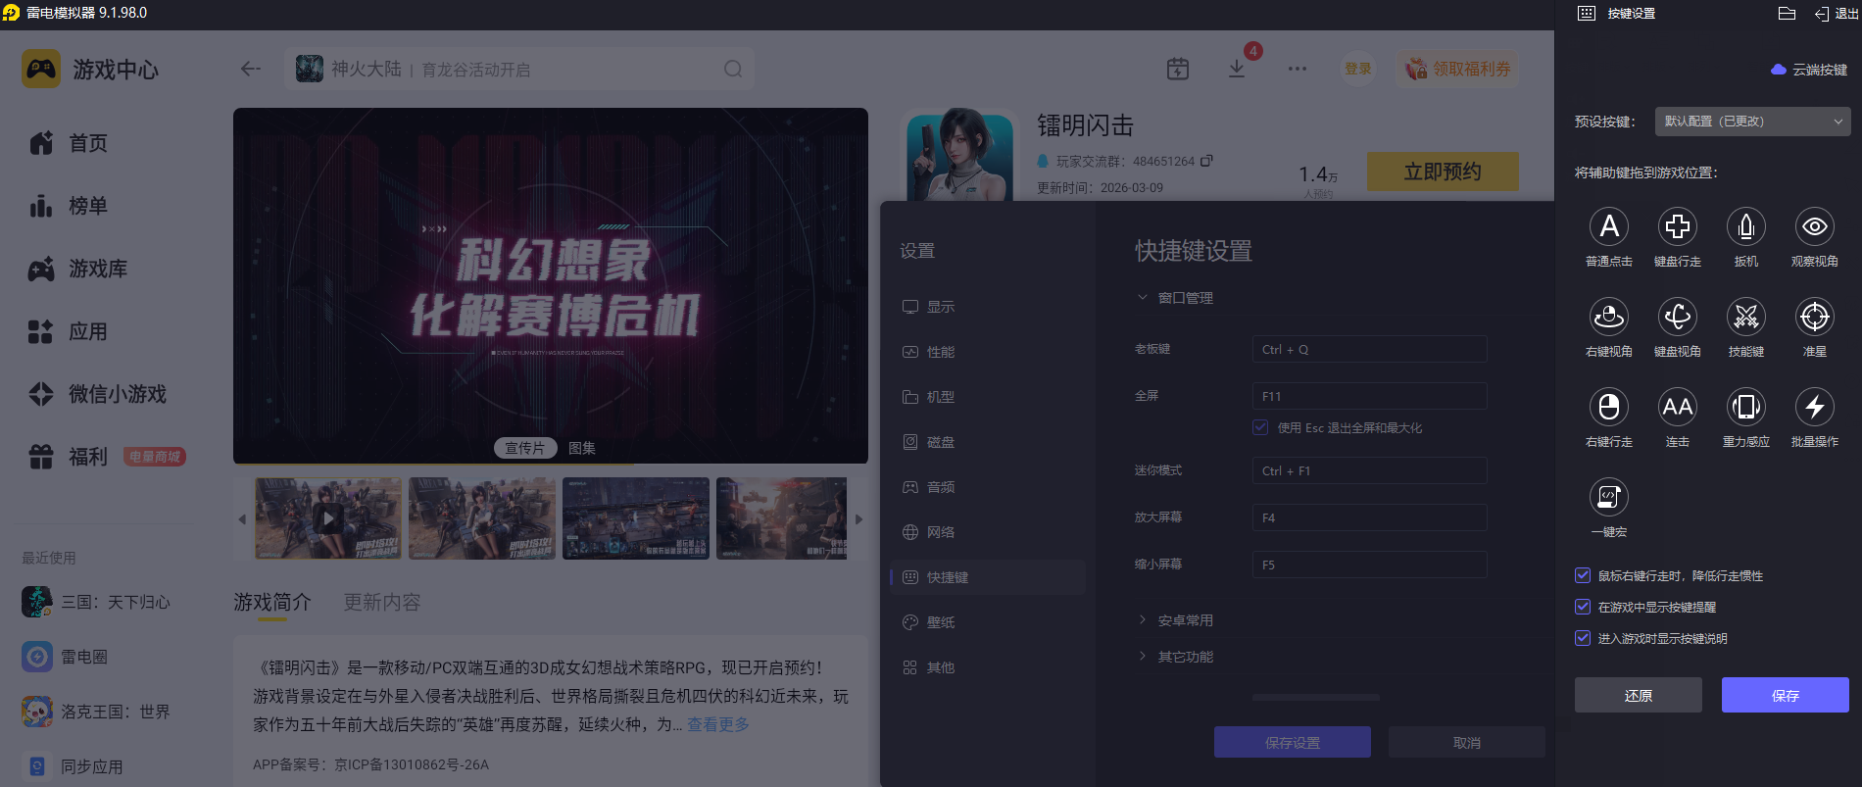Select the 一键宏 macro key icon
The height and width of the screenshot is (787, 1862).
point(1608,497)
